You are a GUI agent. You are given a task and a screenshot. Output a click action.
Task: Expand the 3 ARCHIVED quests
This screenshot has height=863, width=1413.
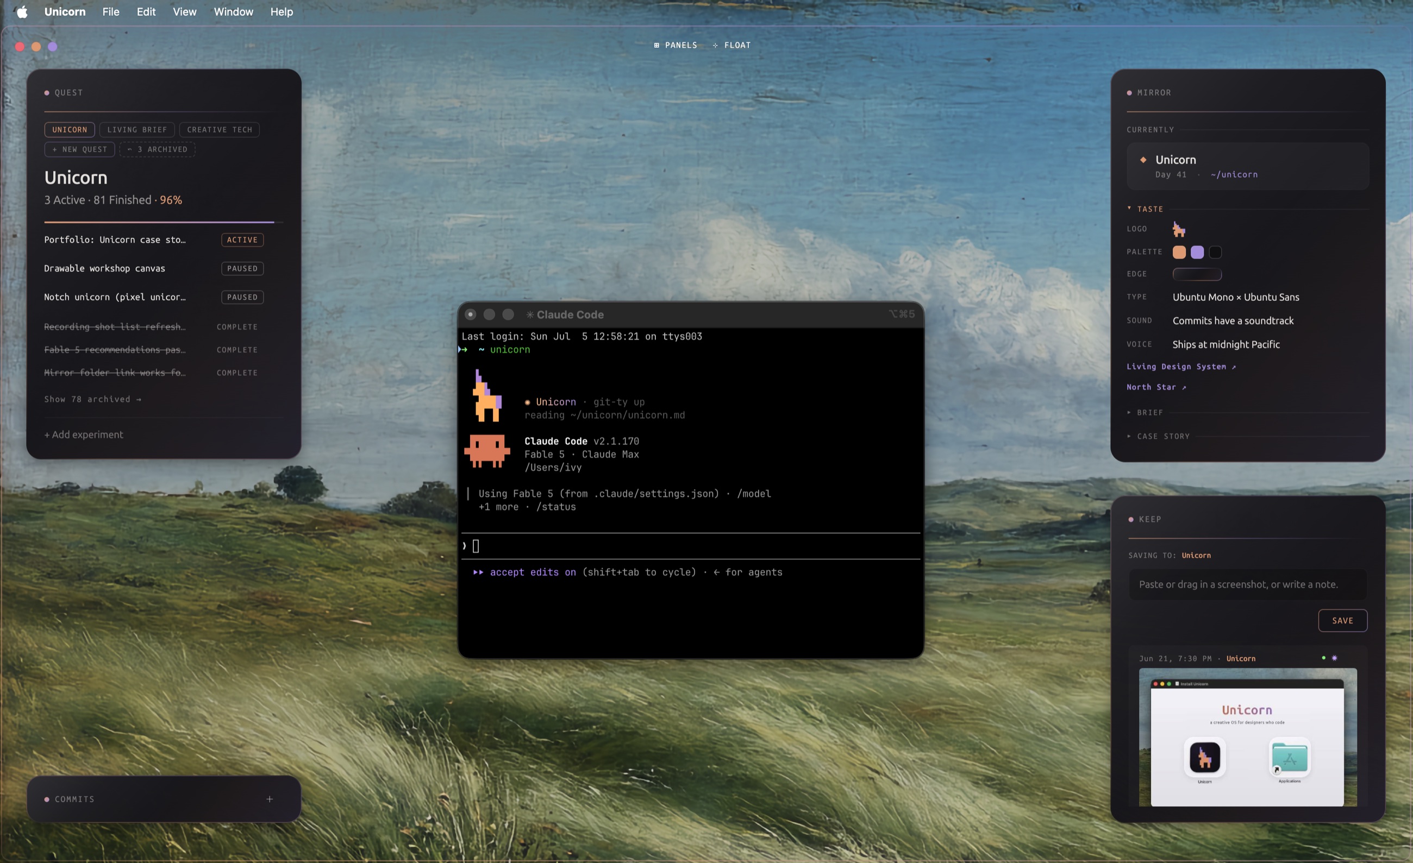click(157, 149)
